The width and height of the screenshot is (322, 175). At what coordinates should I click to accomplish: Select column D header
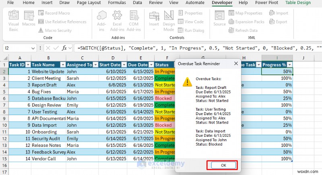tap(113, 58)
